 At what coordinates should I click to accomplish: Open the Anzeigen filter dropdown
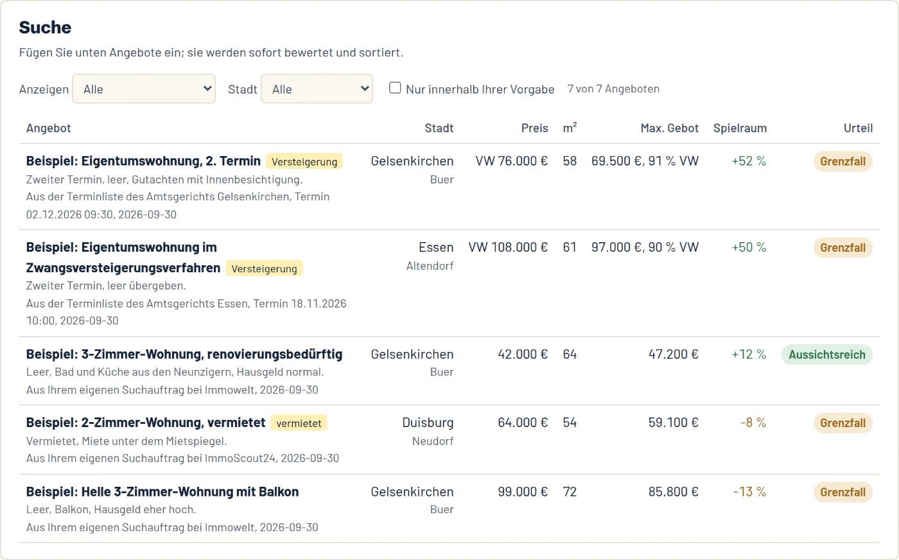click(144, 89)
